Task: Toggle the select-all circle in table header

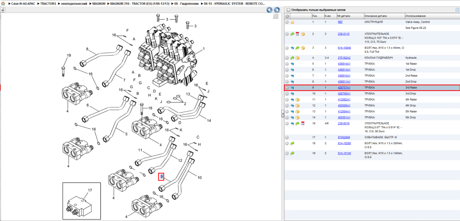Action: pyautogui.click(x=287, y=16)
